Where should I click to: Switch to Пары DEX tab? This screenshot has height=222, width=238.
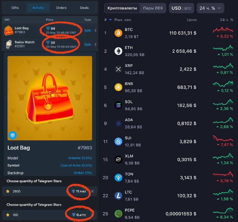tap(153, 8)
